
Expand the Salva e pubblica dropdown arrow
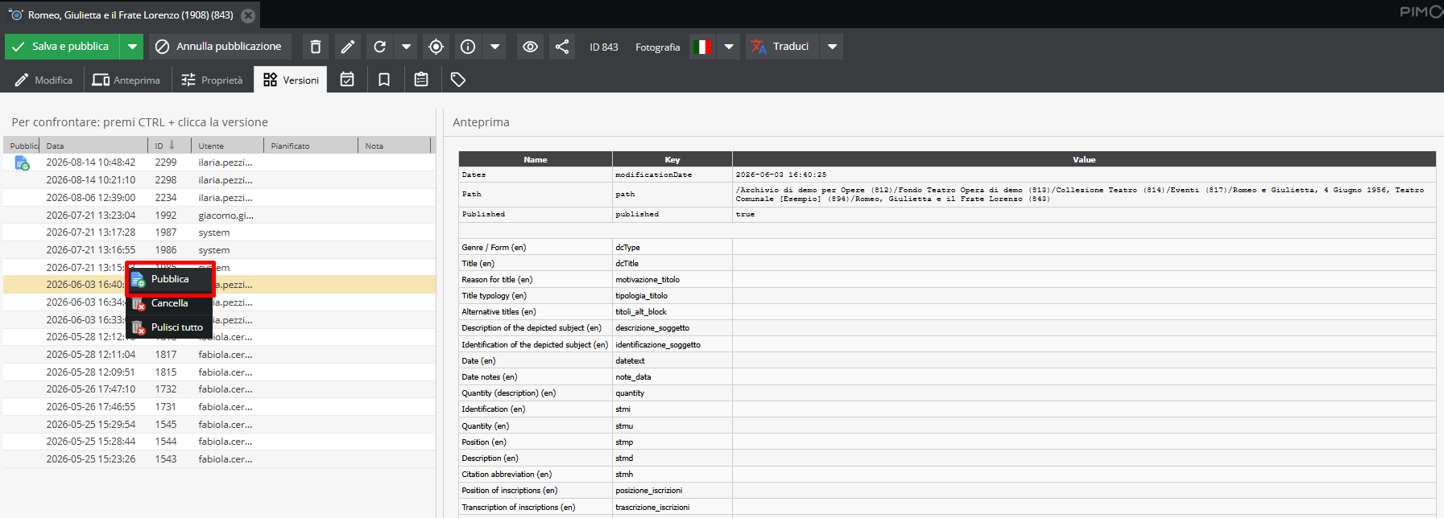(132, 47)
